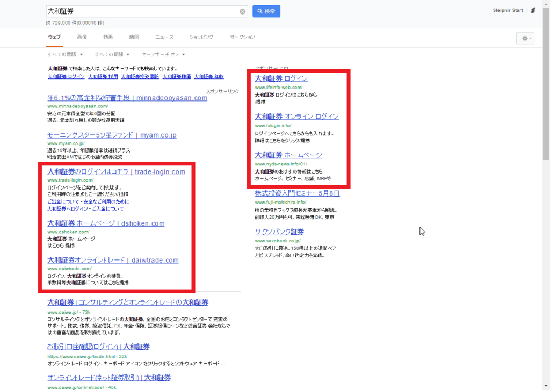Click the ご出金について sublink
Screen dimensions: 550x390
click(x=63, y=201)
